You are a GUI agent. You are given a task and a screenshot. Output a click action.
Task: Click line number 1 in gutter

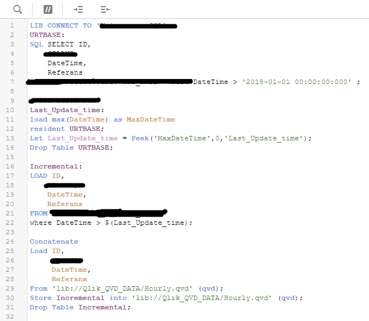pos(12,25)
